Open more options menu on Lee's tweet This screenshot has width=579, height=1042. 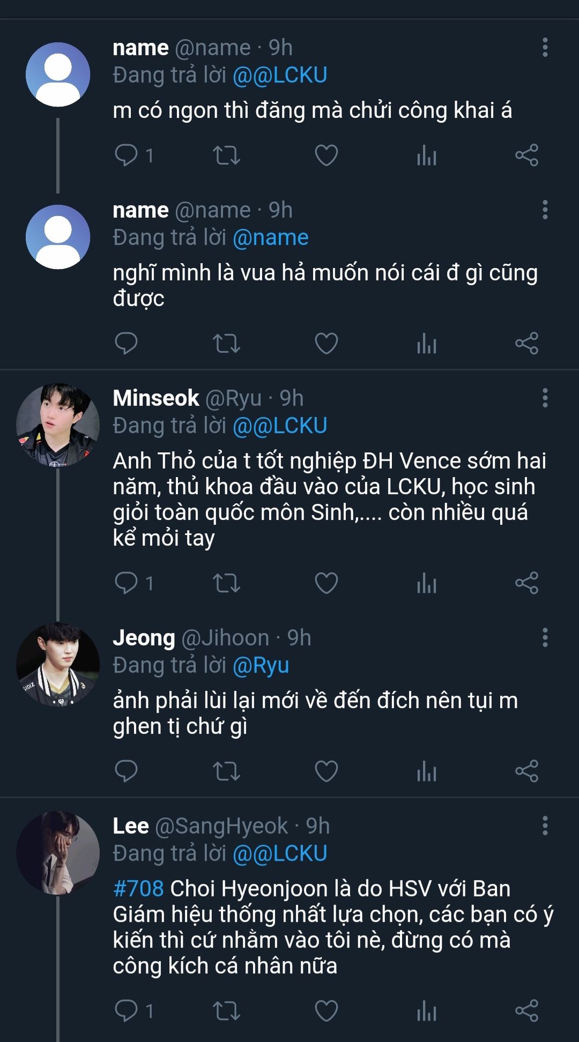click(545, 825)
